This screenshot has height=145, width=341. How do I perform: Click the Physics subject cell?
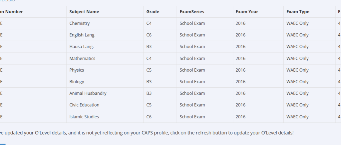(x=77, y=70)
